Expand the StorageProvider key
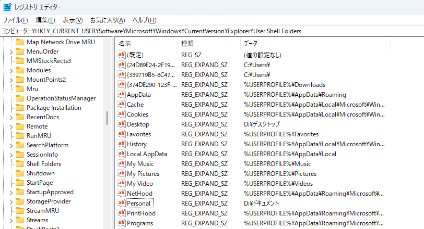Screen dimensions: 424x229 coord(11,202)
